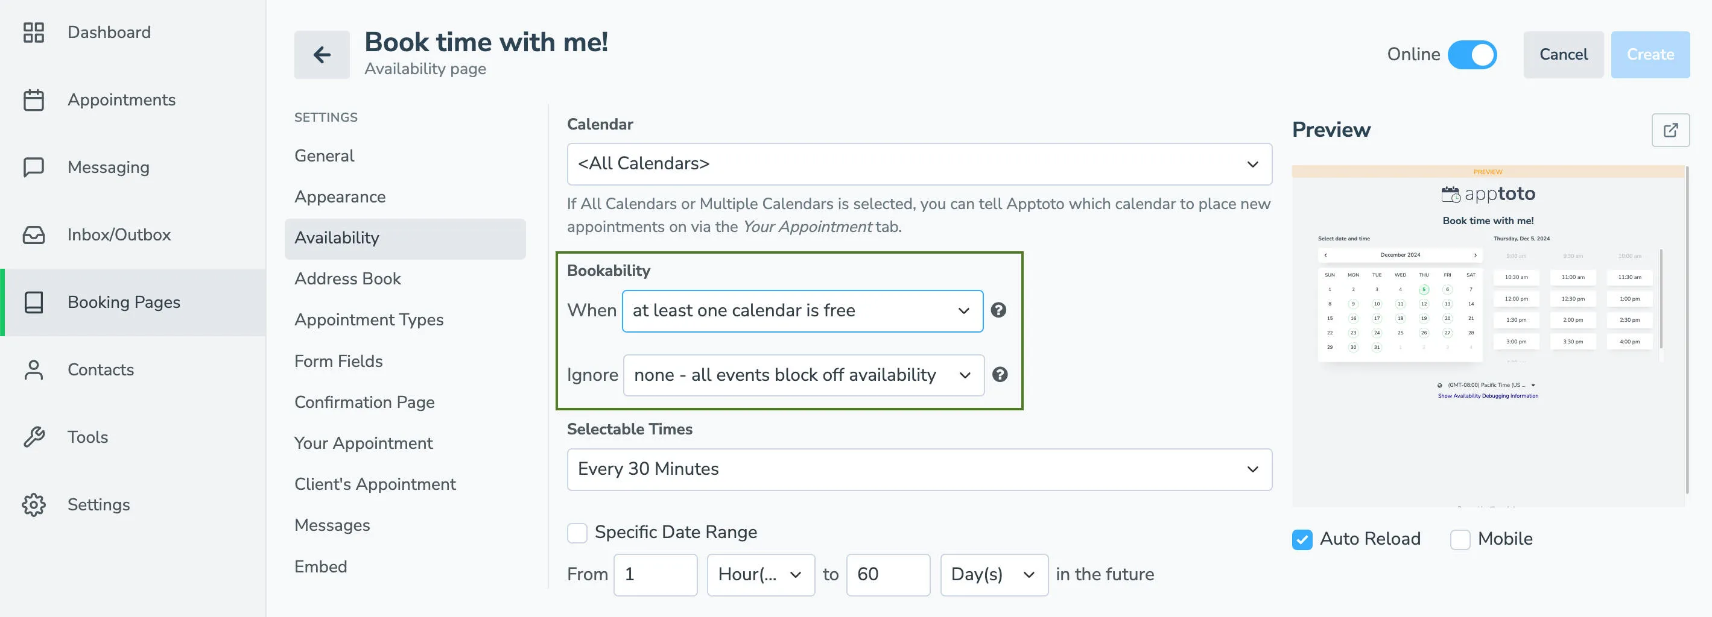
Task: Open Messaging via the chat bubble icon
Action: pos(34,168)
